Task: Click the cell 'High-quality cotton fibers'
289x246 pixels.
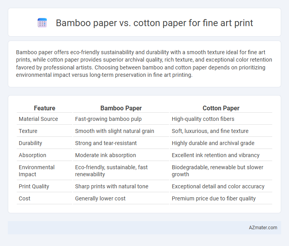Action: click(203, 119)
